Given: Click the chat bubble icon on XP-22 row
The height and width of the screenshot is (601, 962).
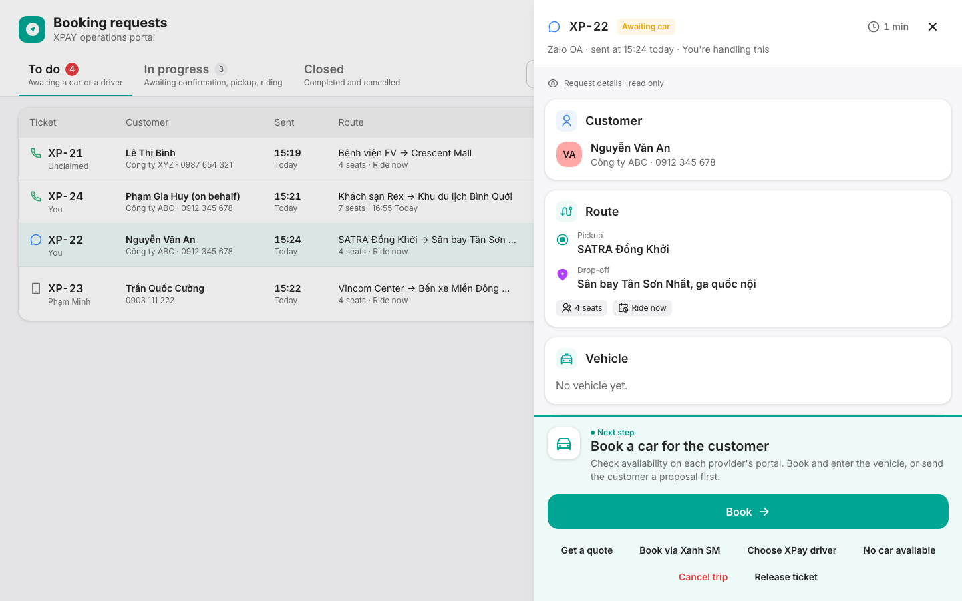Looking at the screenshot, I should [36, 240].
